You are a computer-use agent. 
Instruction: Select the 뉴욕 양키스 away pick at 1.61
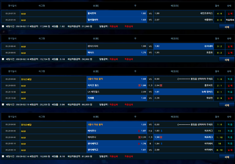[183, 92]
